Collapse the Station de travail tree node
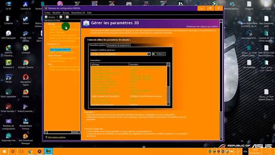The width and height of the screenshot is (275, 155). tap(46, 56)
